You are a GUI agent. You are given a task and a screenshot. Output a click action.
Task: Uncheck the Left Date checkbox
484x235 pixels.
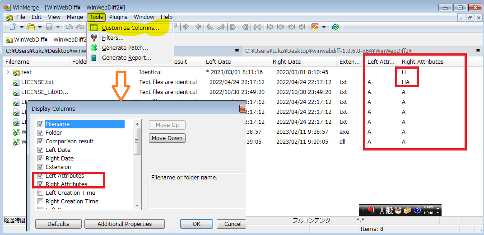(x=40, y=150)
